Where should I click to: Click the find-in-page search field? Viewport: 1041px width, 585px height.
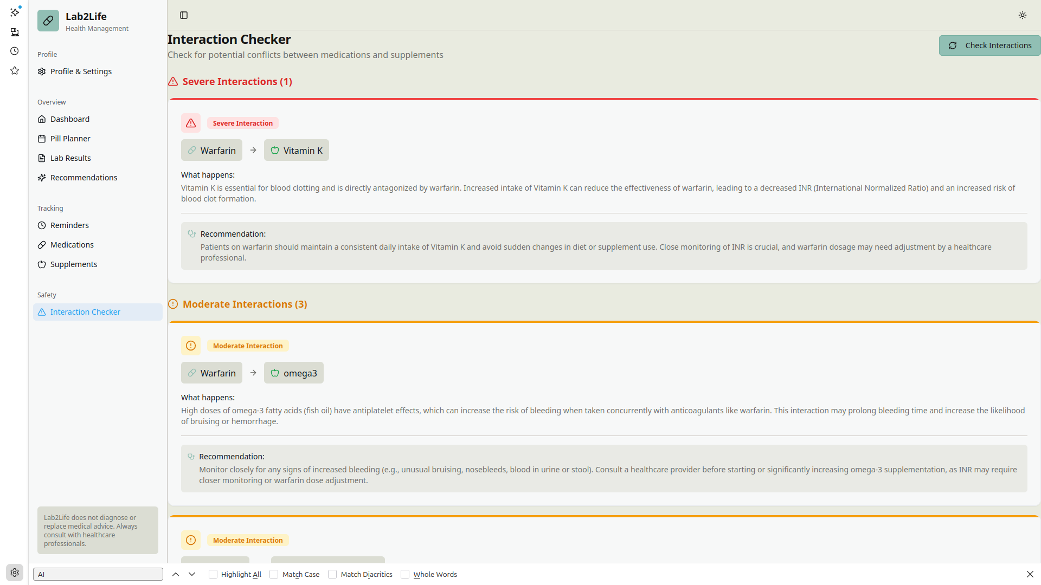coord(98,574)
